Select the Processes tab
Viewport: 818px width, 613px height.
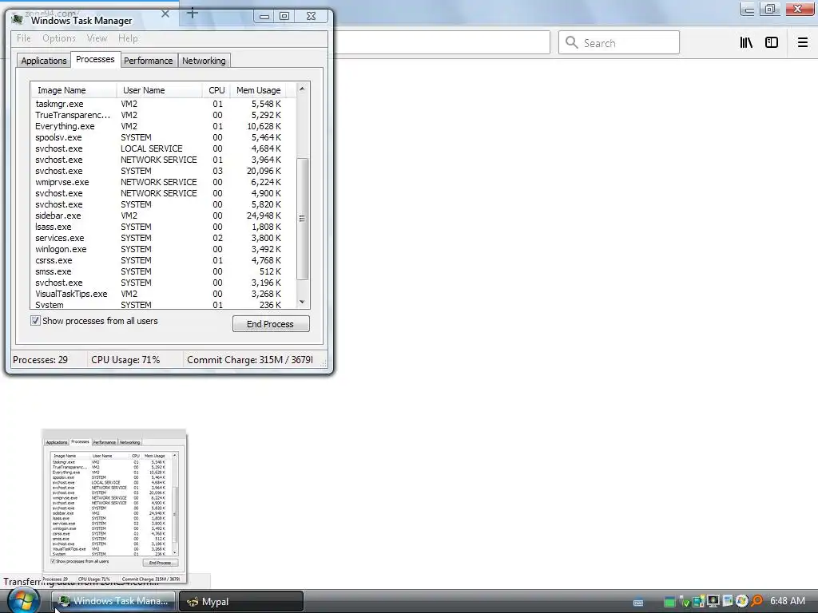click(95, 59)
